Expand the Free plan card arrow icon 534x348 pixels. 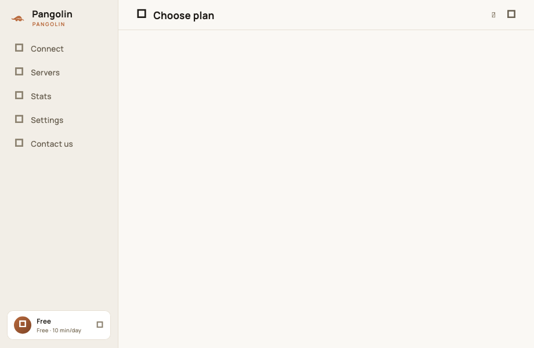click(x=100, y=325)
